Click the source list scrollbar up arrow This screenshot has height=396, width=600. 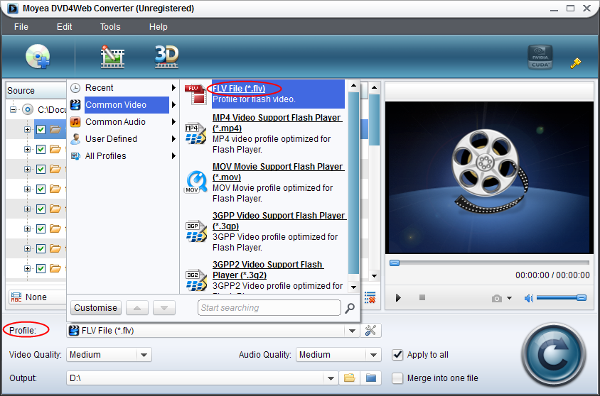pos(375,87)
